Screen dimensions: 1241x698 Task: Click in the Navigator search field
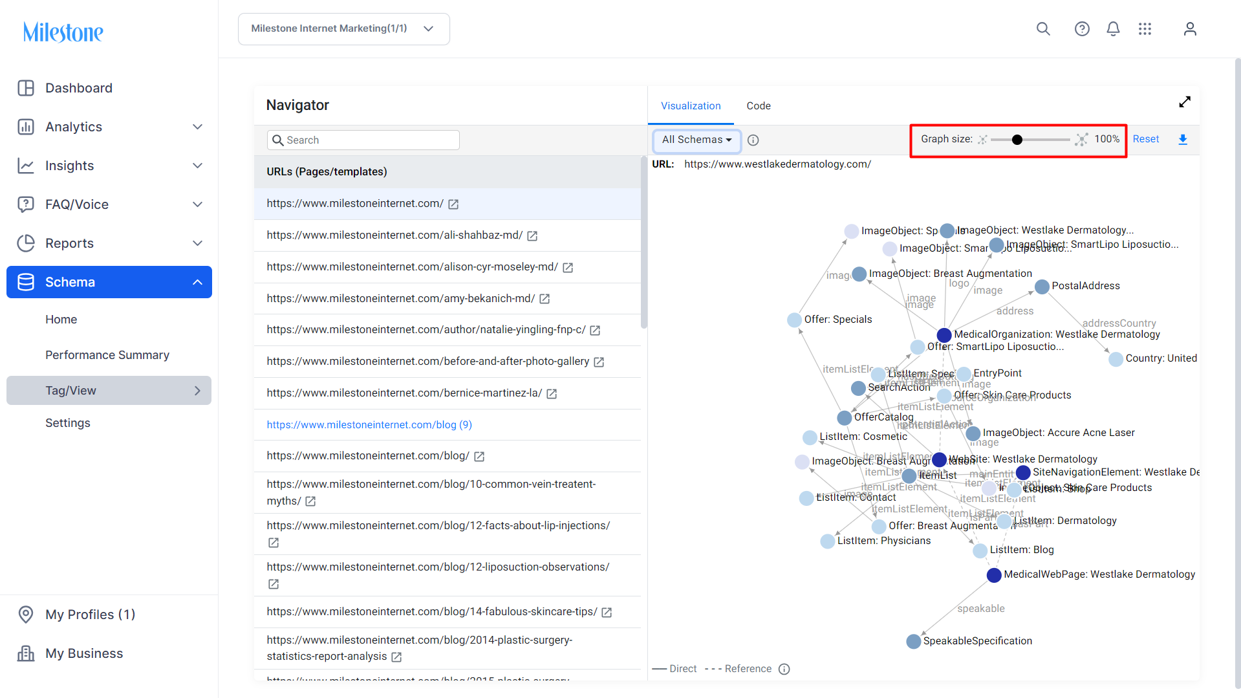pyautogui.click(x=363, y=140)
